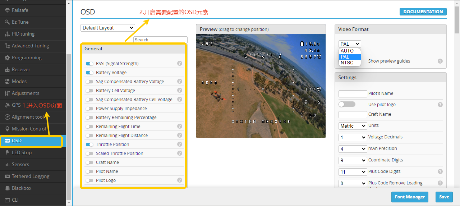Enable the Use pilot logo switch
The image size is (460, 206).
[x=347, y=104]
